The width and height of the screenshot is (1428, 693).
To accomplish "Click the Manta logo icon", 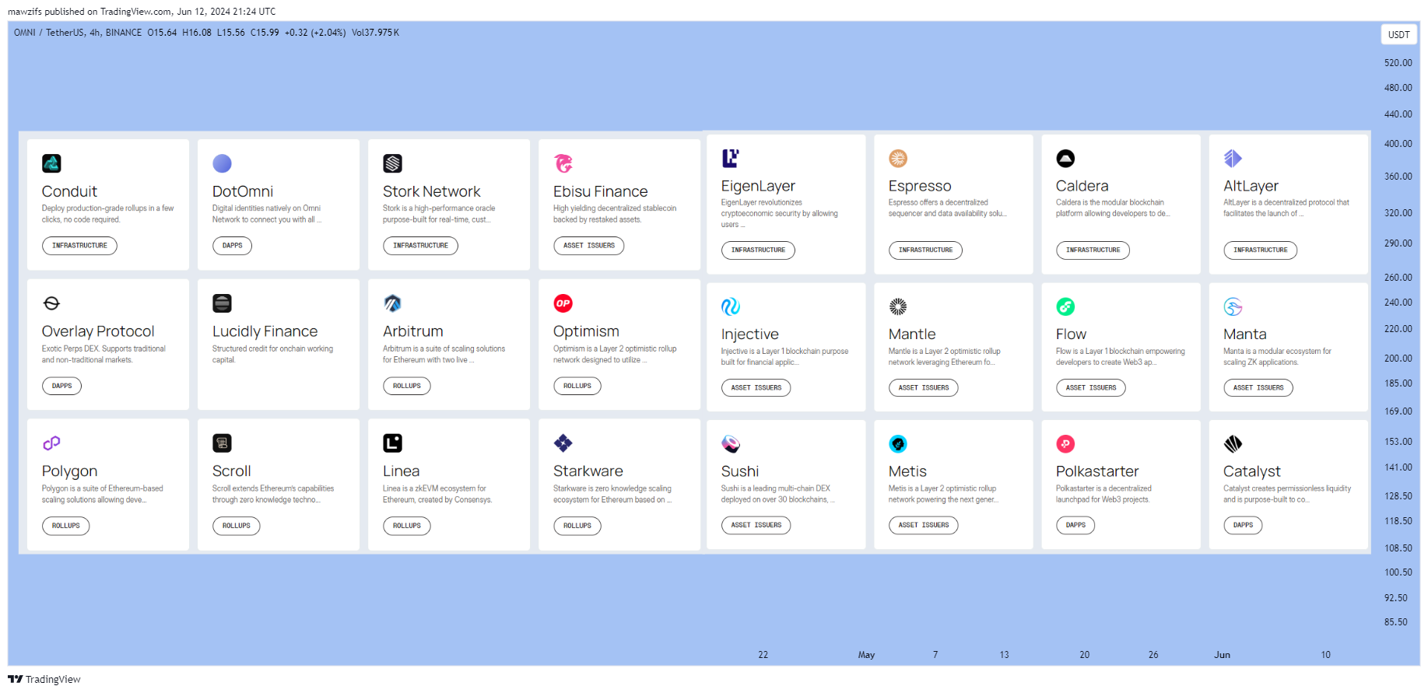I will (1233, 306).
